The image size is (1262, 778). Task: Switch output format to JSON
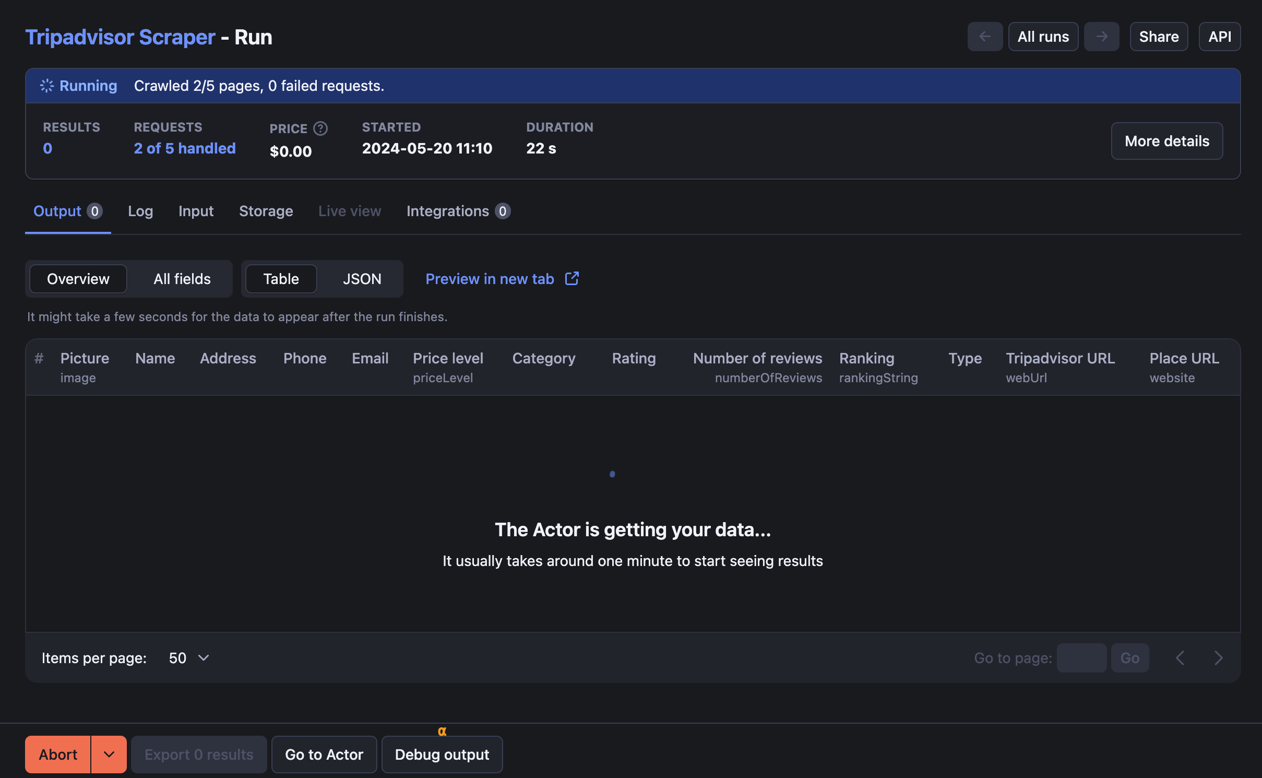[362, 279]
